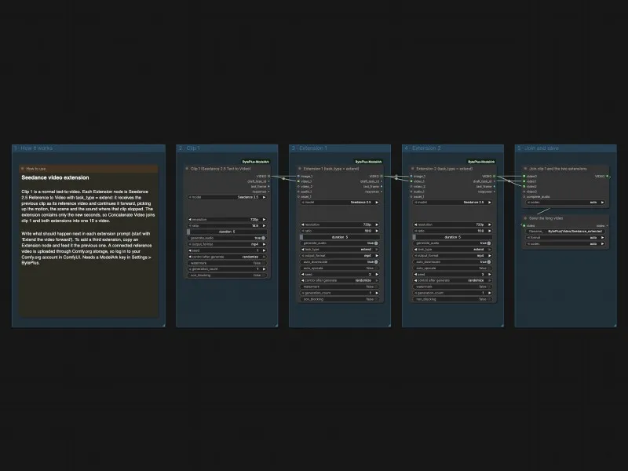The image size is (628, 471).
Task: Click the video1 input port on Join node
Action: coord(524,181)
